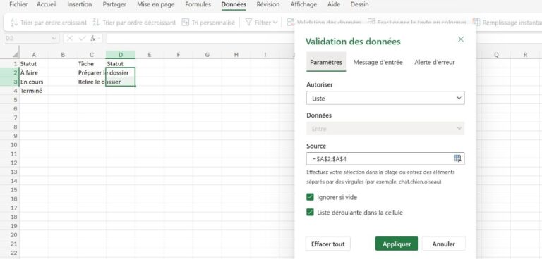Select cell containing Terminé
This screenshot has width=542, height=259.
coord(34,91)
